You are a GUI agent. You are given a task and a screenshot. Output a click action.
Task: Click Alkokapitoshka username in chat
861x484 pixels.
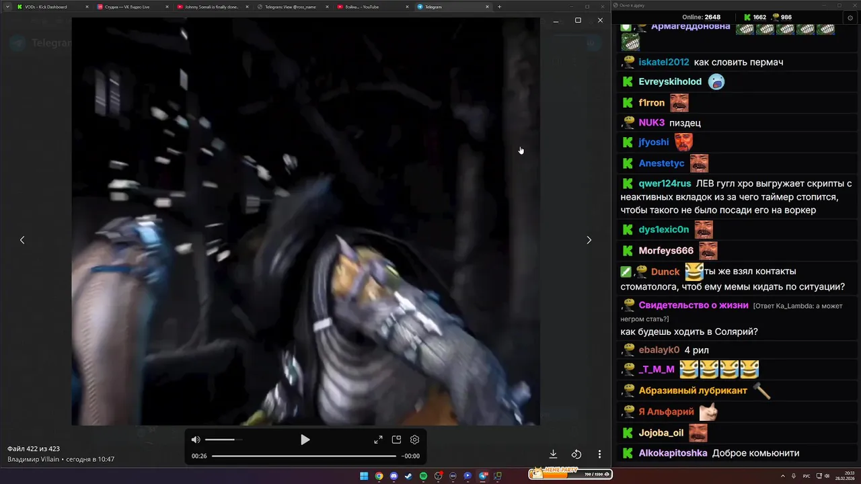(x=673, y=453)
